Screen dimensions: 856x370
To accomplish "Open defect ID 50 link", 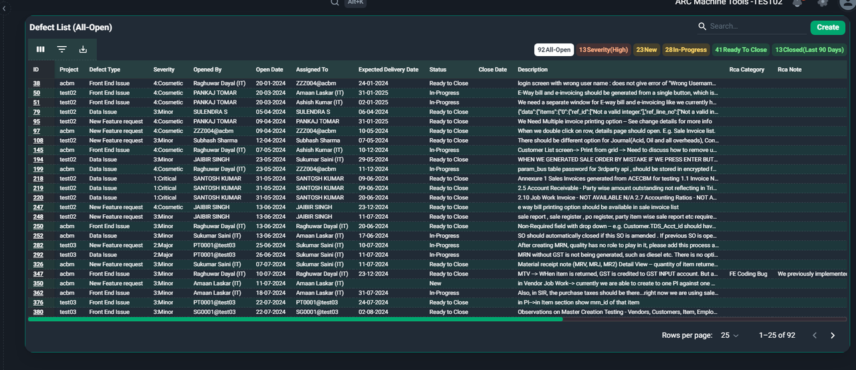I will point(37,93).
